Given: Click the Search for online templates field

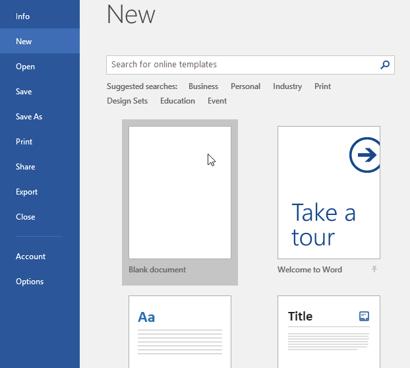Looking at the screenshot, I should pos(250,65).
